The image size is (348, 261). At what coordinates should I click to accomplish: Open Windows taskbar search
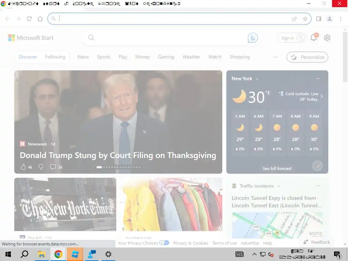pos(24,254)
